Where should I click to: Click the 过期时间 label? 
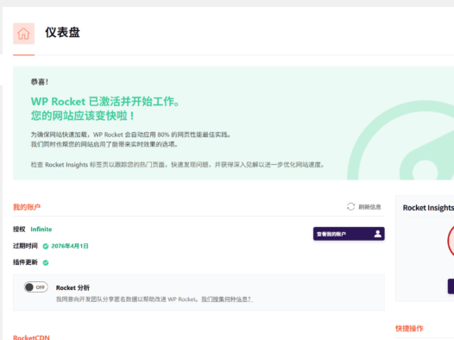[x=25, y=246]
